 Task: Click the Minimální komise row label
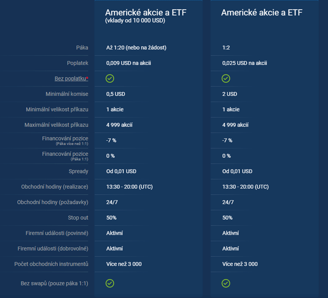[67, 94]
